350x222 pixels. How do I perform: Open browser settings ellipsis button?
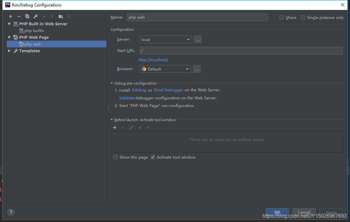tap(197, 69)
